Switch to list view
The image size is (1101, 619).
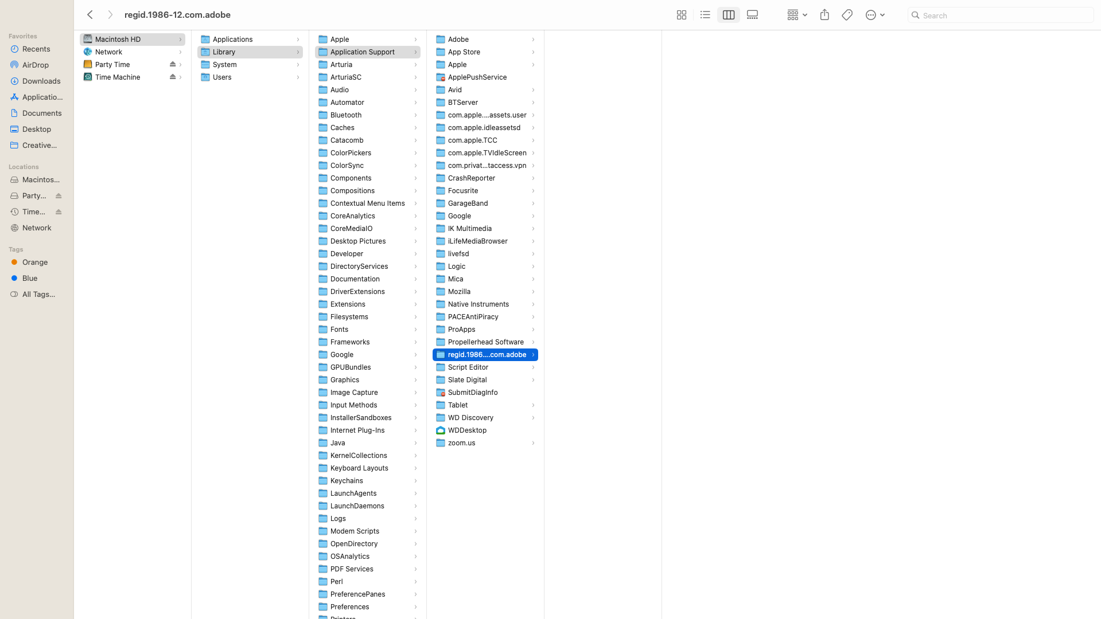click(x=705, y=15)
